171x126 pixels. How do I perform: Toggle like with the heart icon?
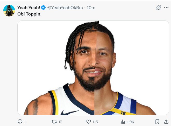pyautogui.click(x=89, y=122)
